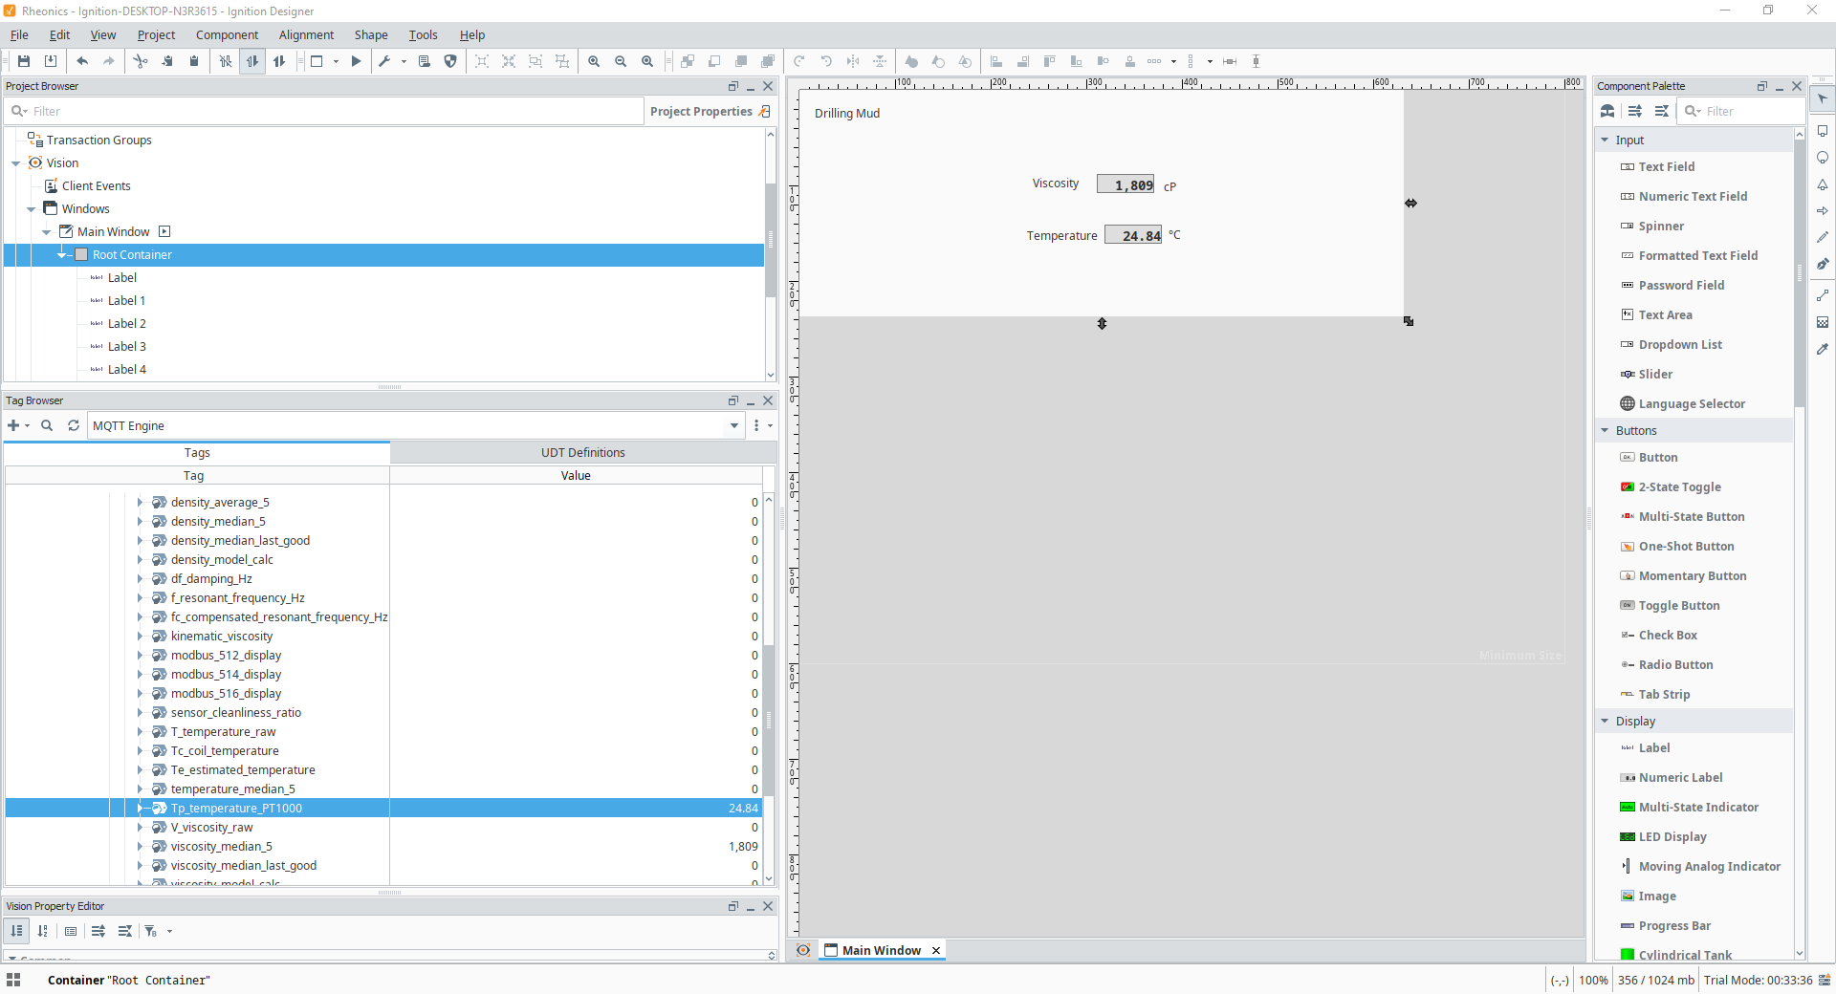Expand the kinematic_viscosity tag

point(140,636)
